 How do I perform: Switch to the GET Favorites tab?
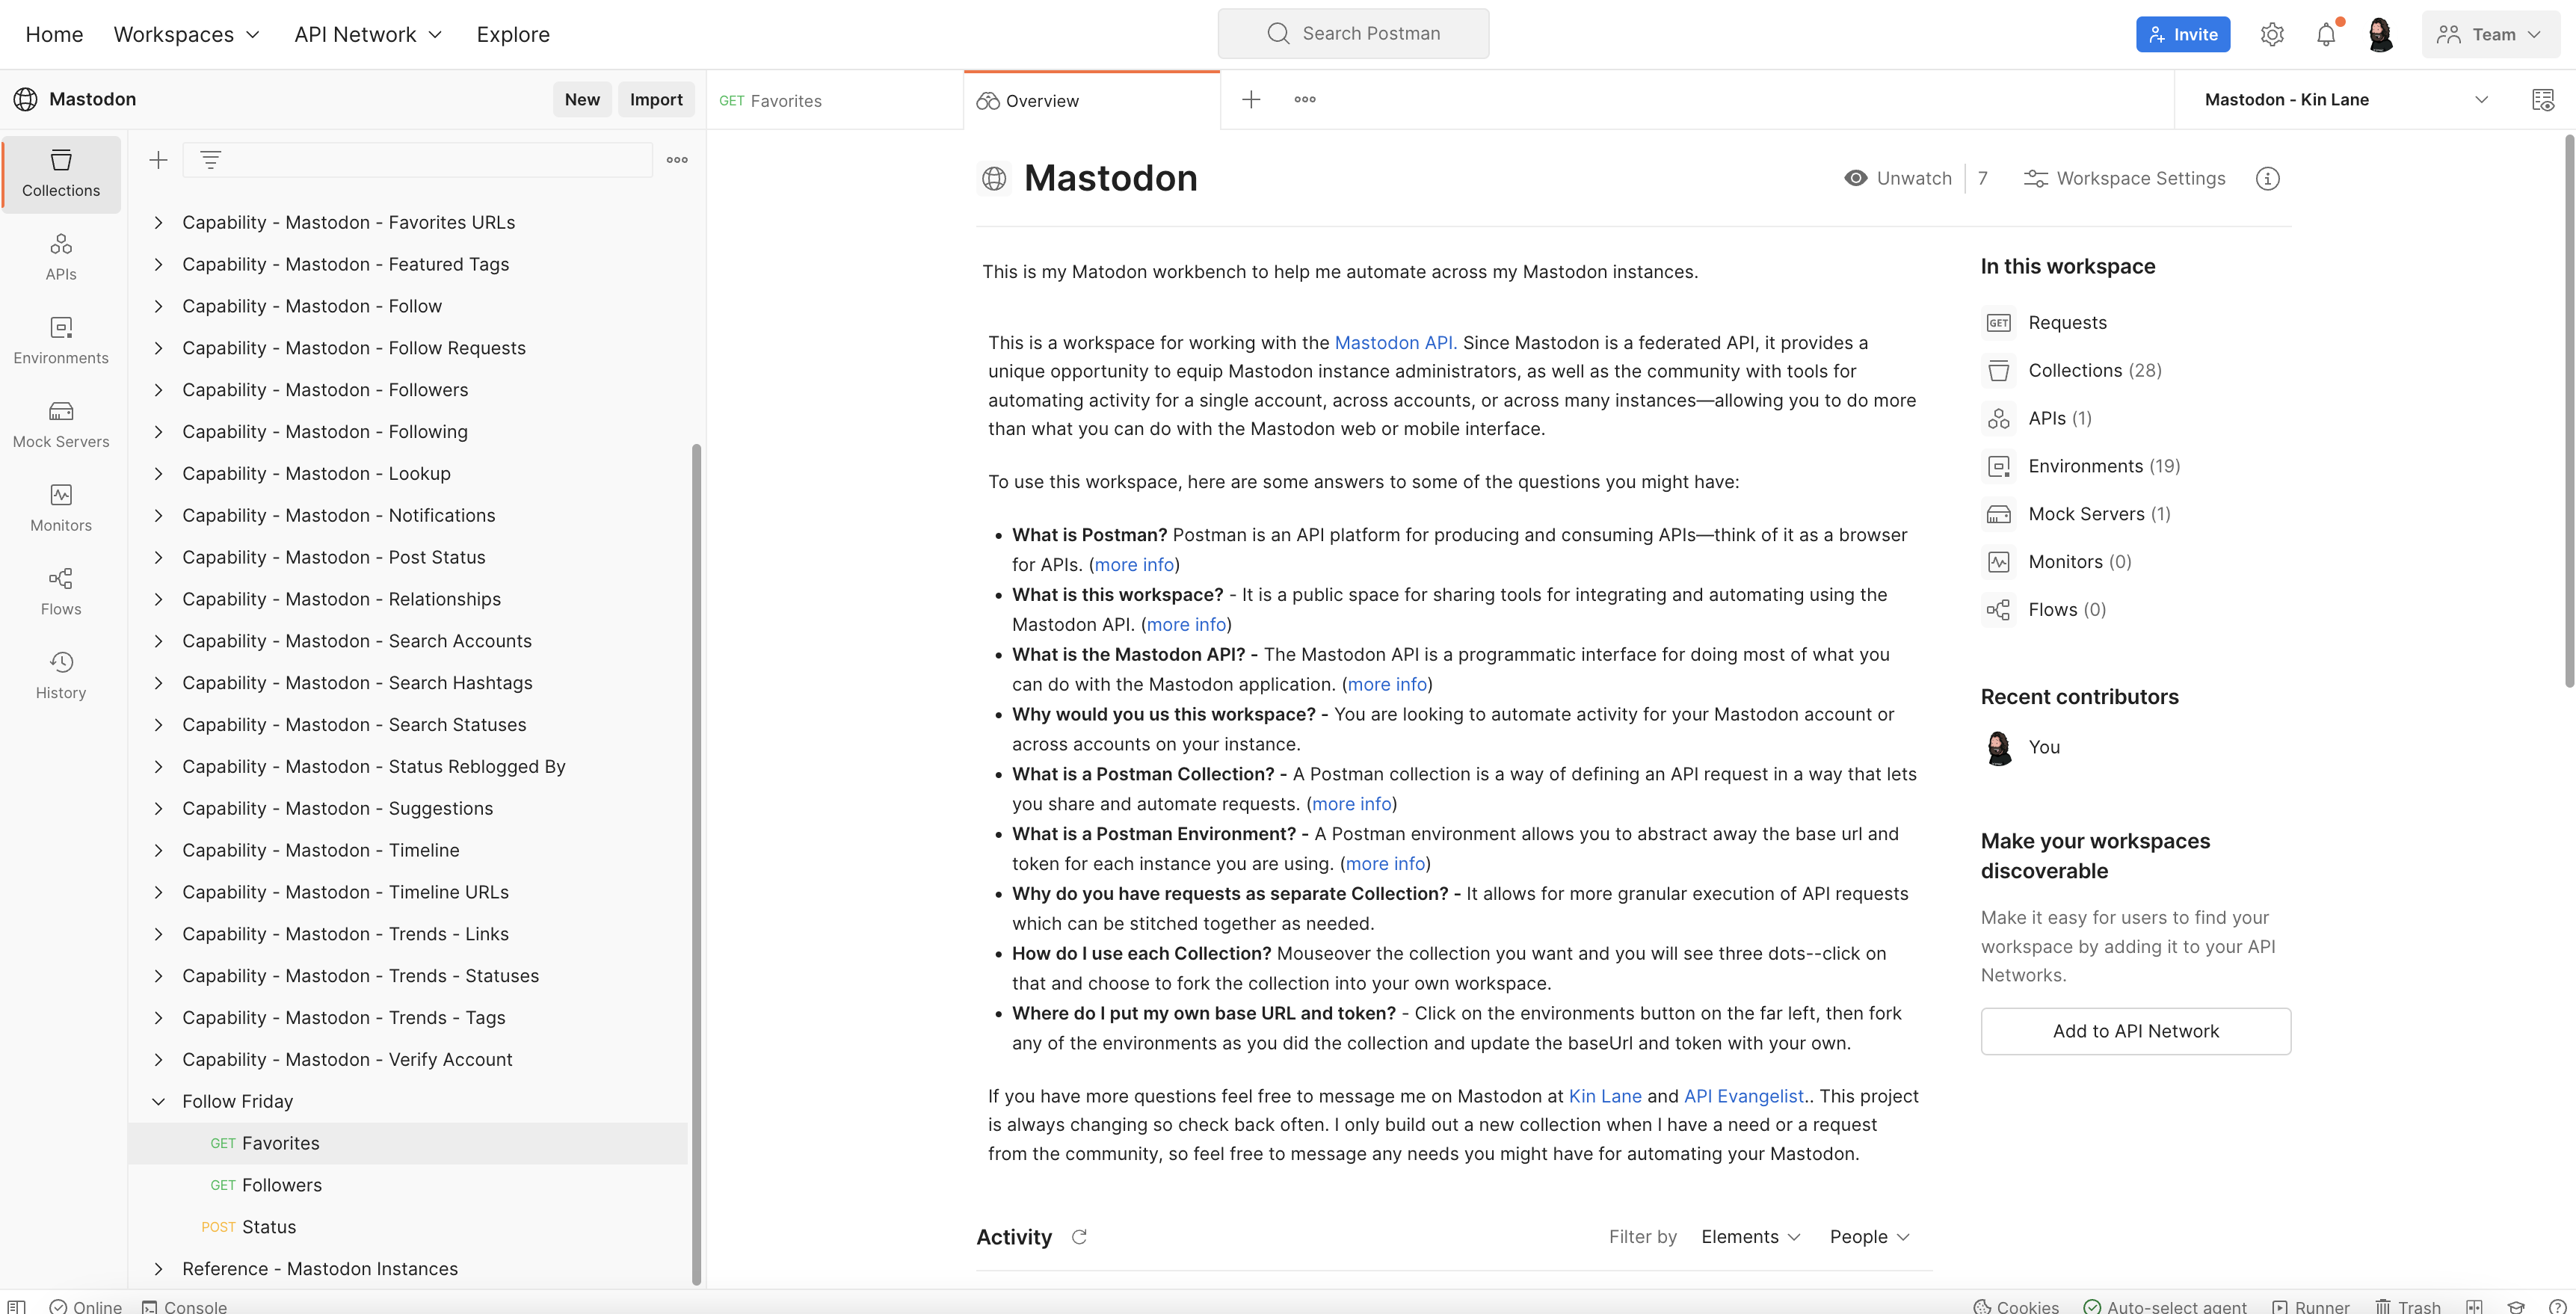[834, 101]
